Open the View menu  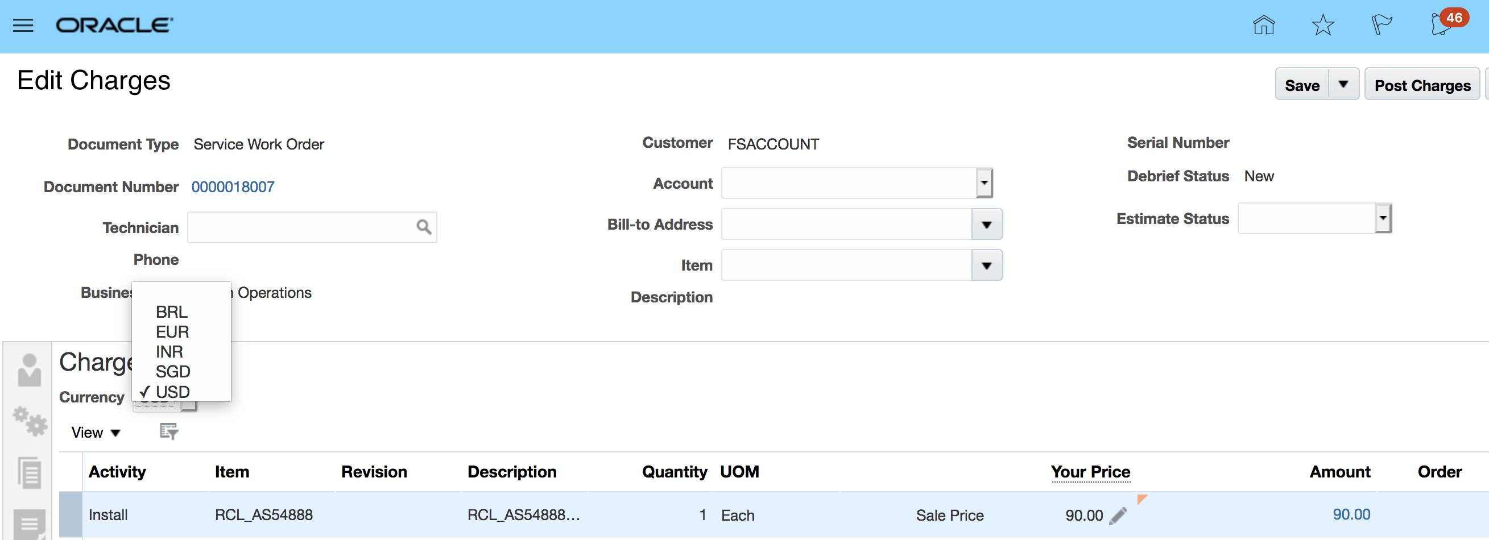pyautogui.click(x=96, y=432)
